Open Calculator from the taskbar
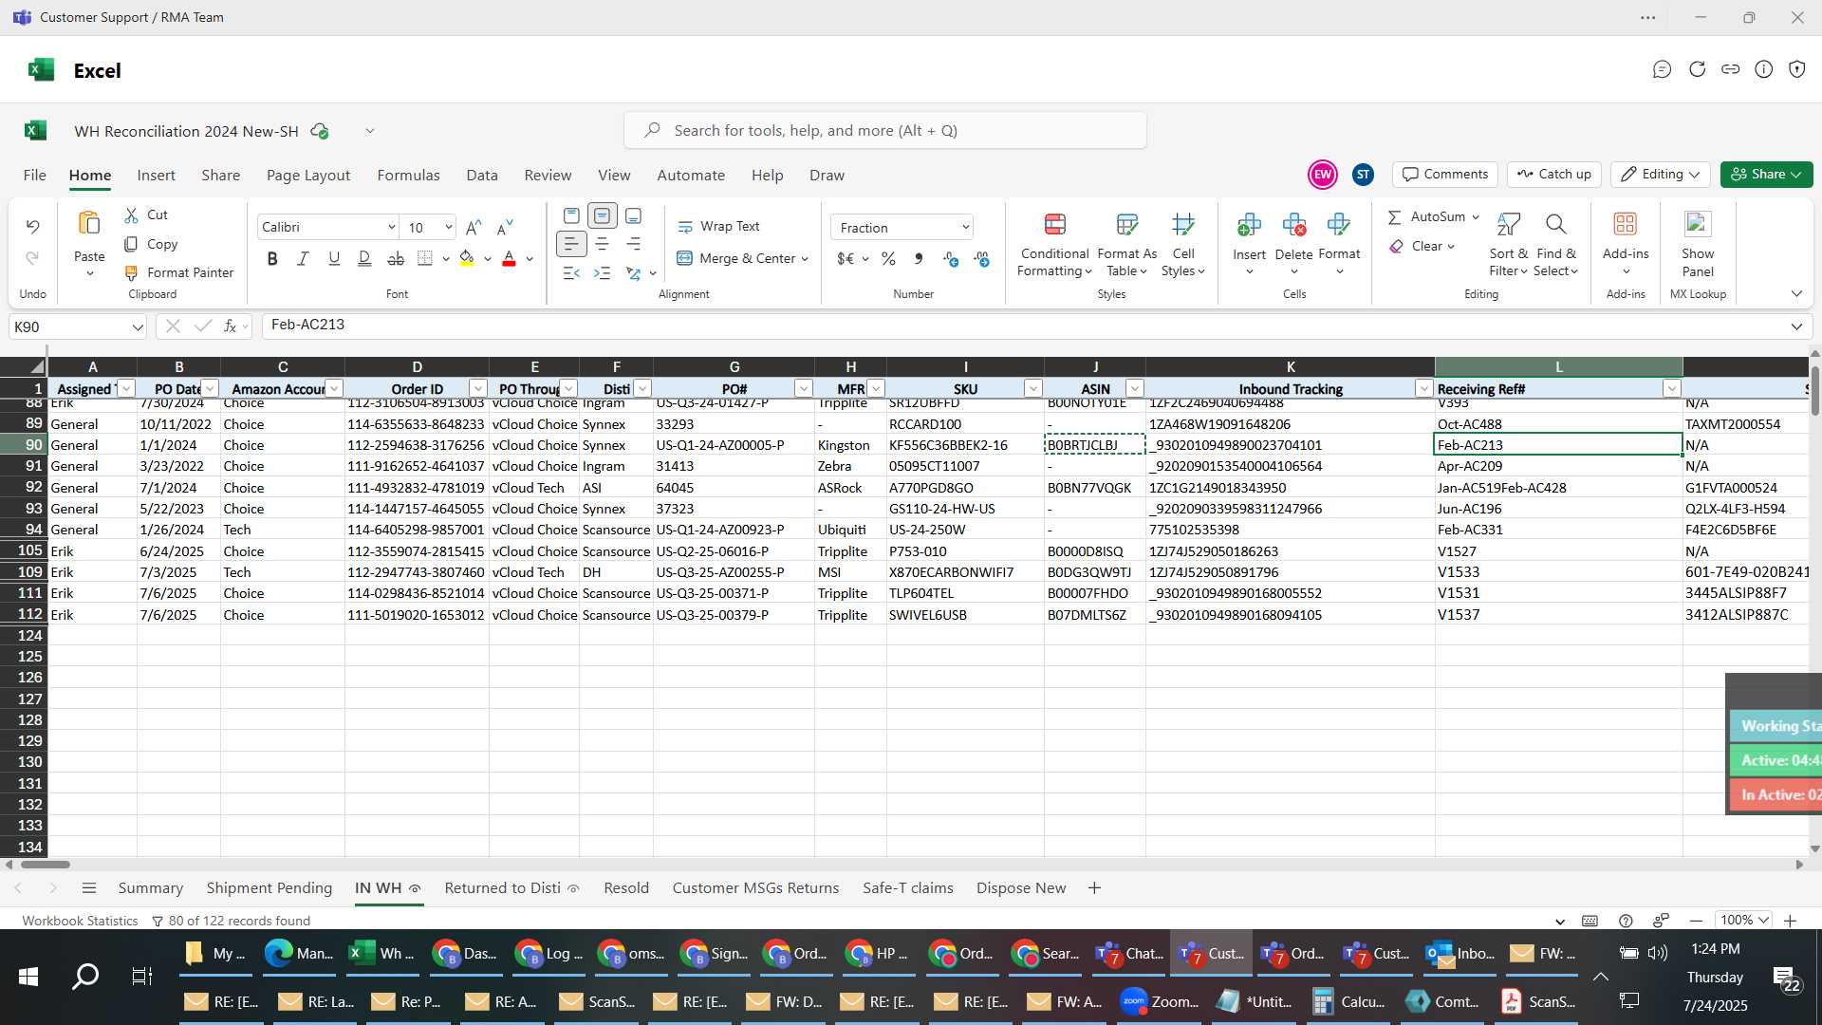This screenshot has width=1822, height=1025. click(1348, 1002)
